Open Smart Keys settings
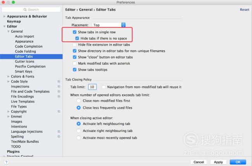The image size is (252, 166). [x=24, y=71]
